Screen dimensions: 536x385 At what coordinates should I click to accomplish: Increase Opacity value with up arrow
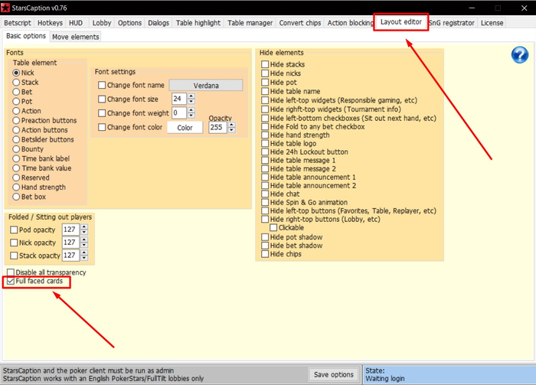click(232, 125)
